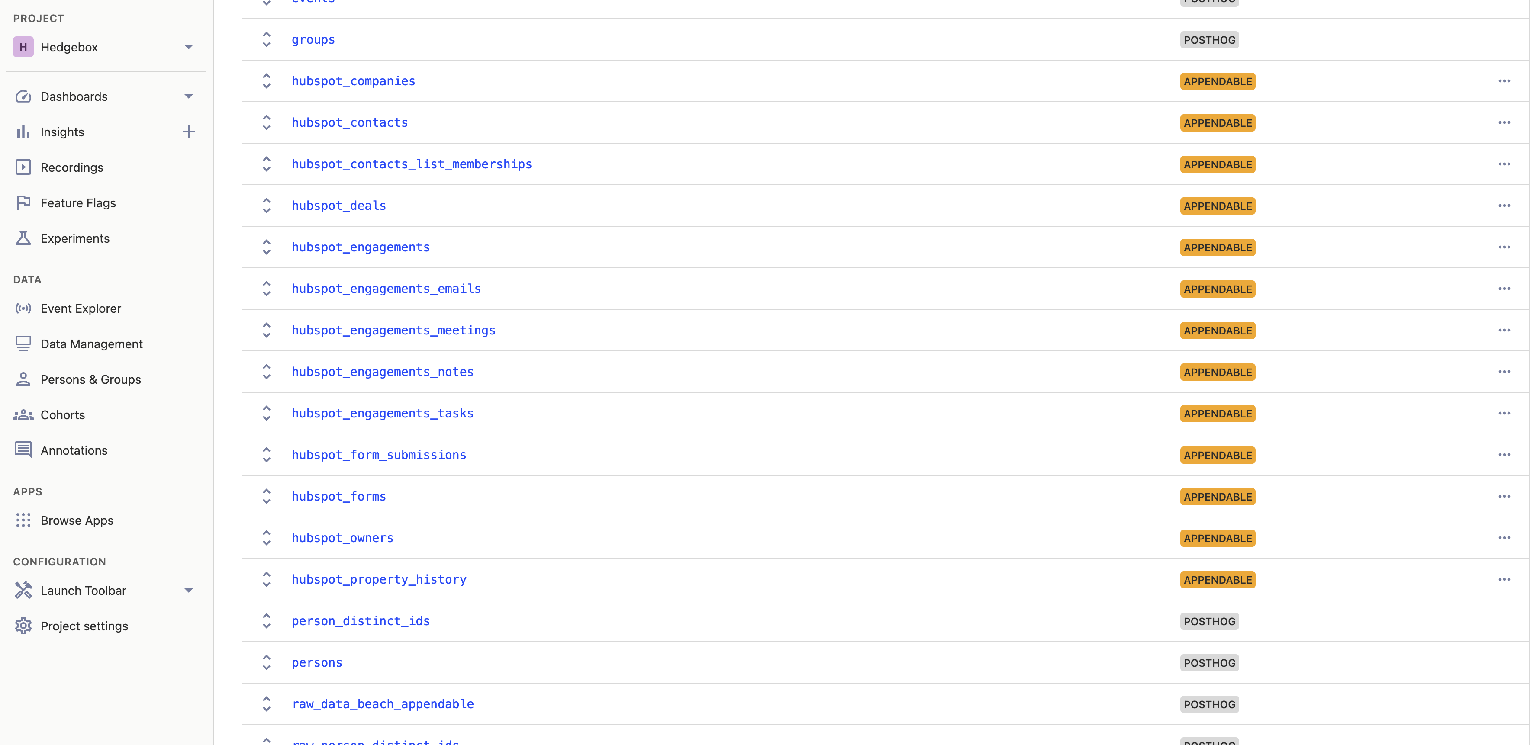Expand the Dashboards submenu arrow

pos(188,97)
